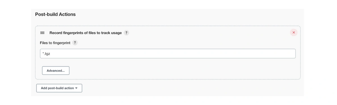Click empty area inside the dashed action panel
Screen dimensions: 337x105
point(183,70)
